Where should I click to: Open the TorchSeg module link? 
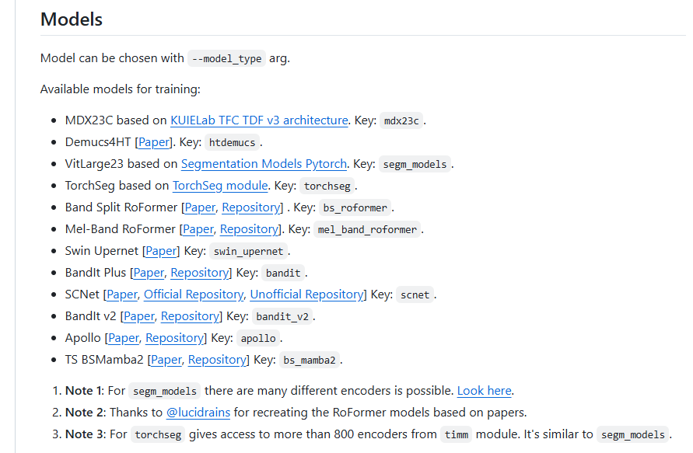click(x=220, y=186)
